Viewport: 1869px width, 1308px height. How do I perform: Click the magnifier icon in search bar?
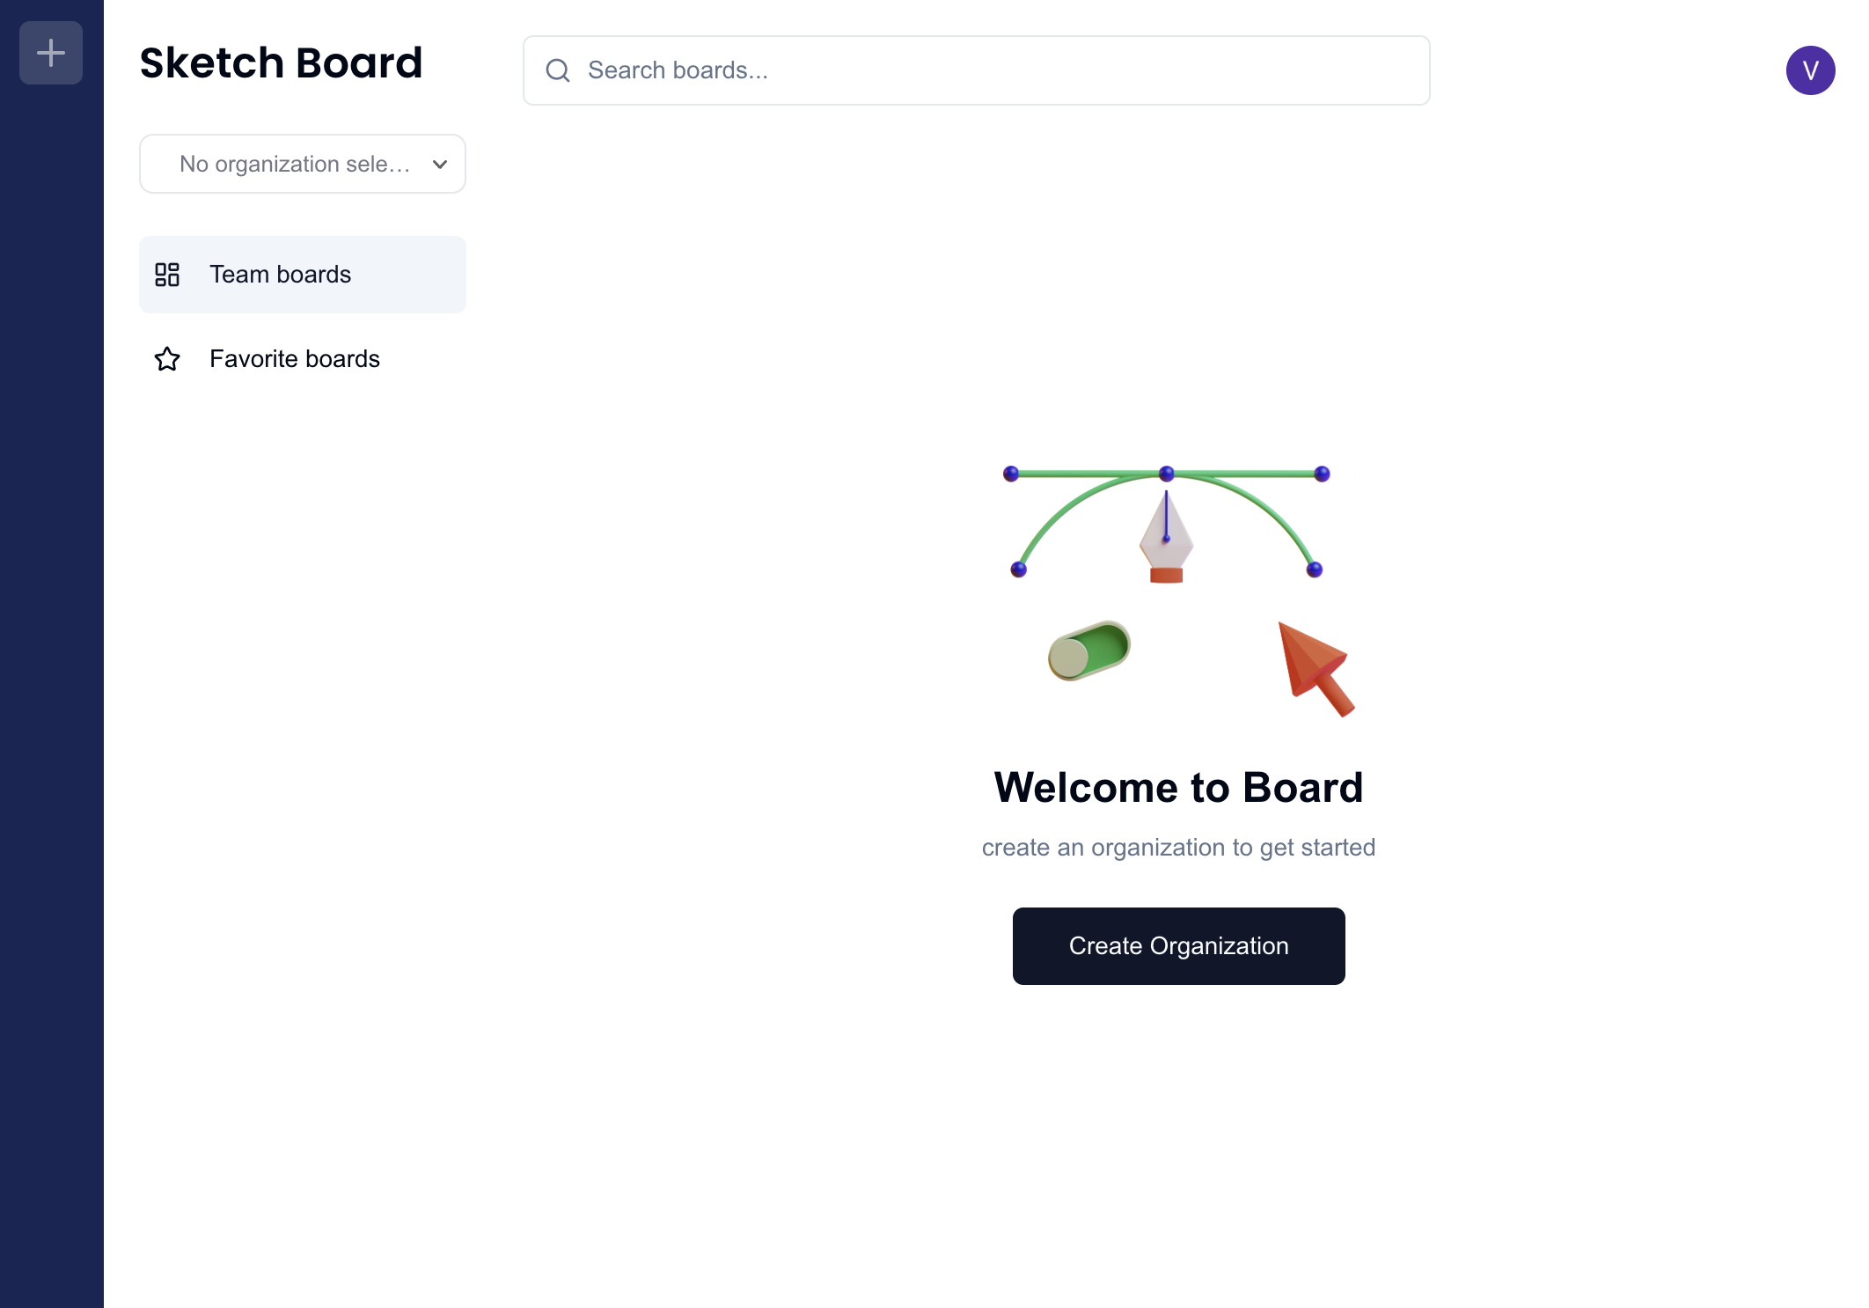(x=558, y=70)
